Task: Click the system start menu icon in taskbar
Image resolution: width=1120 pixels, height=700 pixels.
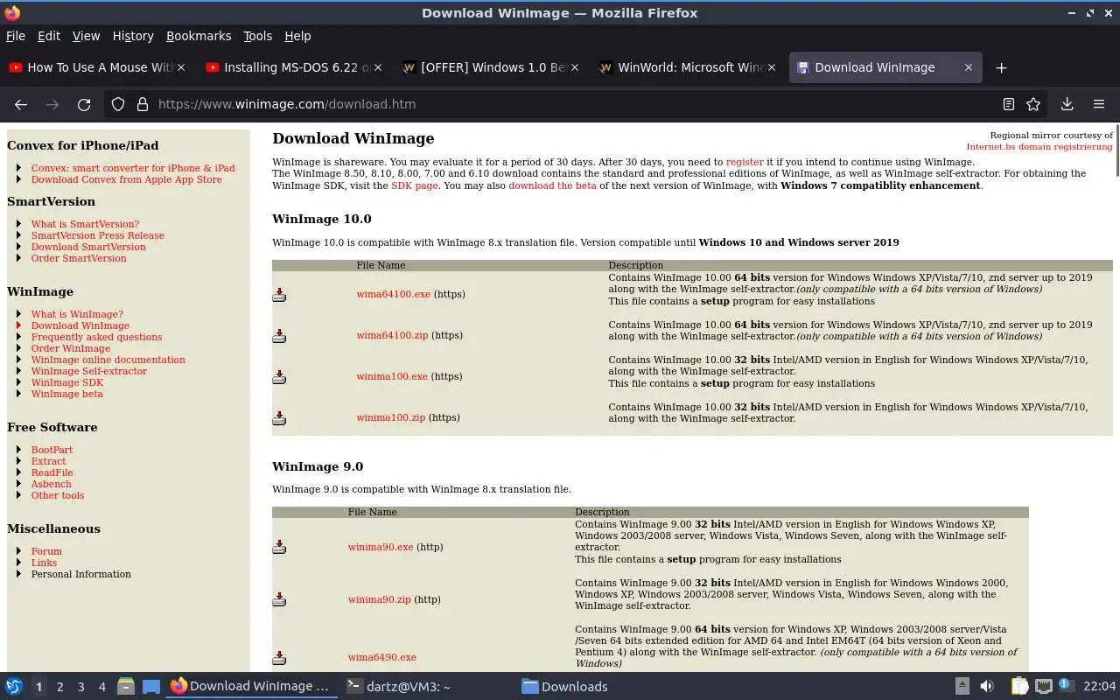Action: click(x=14, y=687)
